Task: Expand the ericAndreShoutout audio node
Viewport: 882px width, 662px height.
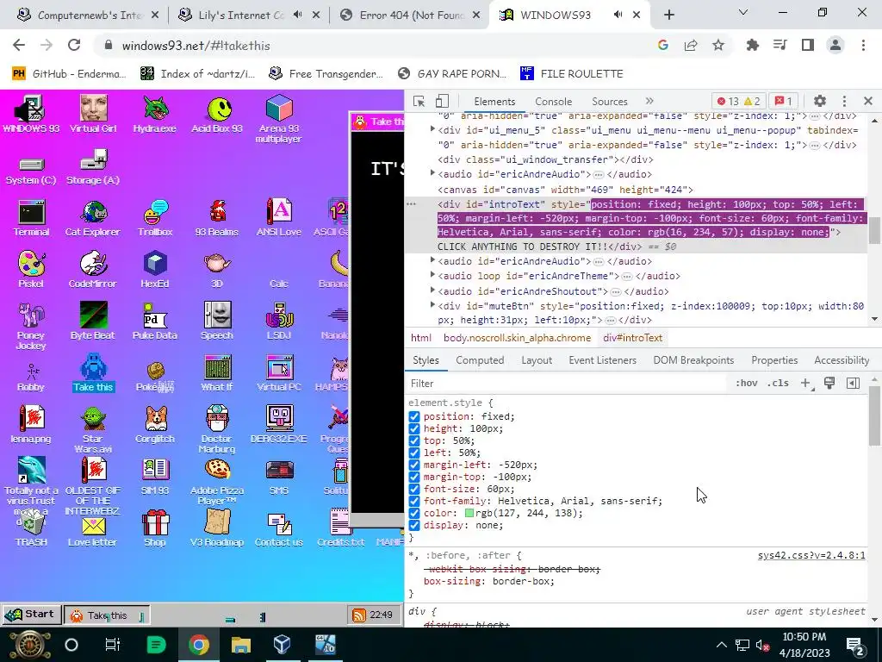Action: point(432,290)
